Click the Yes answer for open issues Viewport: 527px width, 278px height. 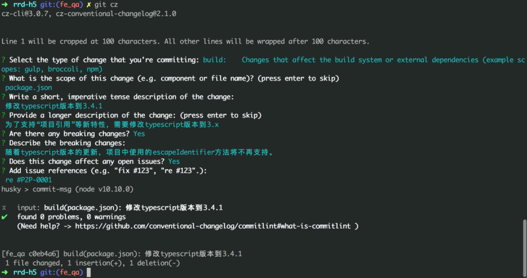coord(174,162)
